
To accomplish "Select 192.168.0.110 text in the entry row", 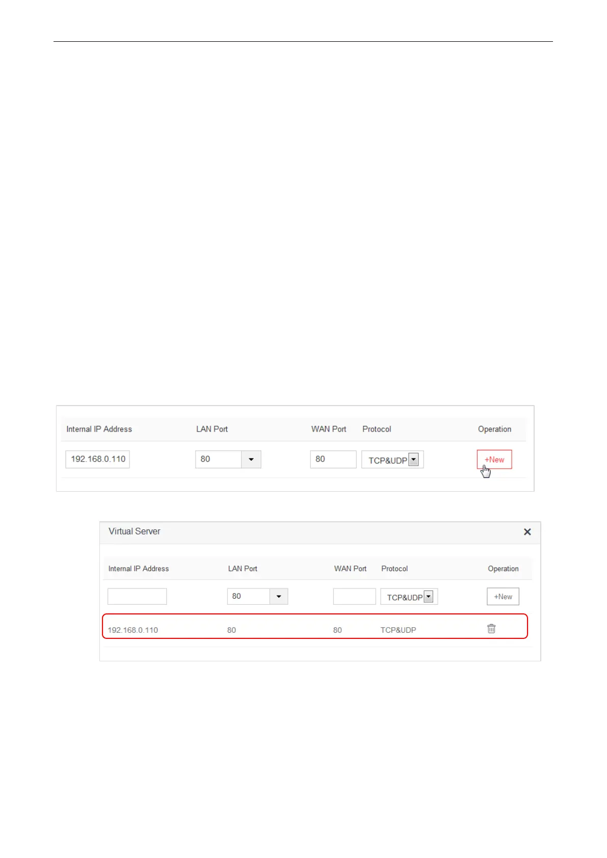I will 133,630.
